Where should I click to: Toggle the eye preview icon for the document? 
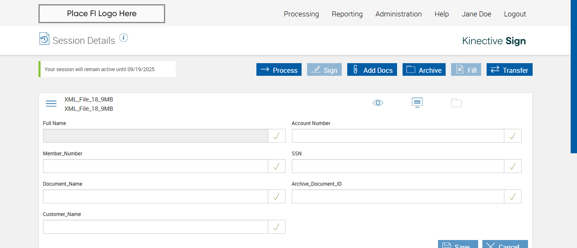click(x=378, y=103)
